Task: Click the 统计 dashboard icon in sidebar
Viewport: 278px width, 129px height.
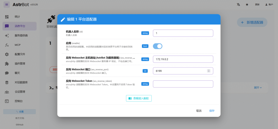Action: click(x=7, y=17)
